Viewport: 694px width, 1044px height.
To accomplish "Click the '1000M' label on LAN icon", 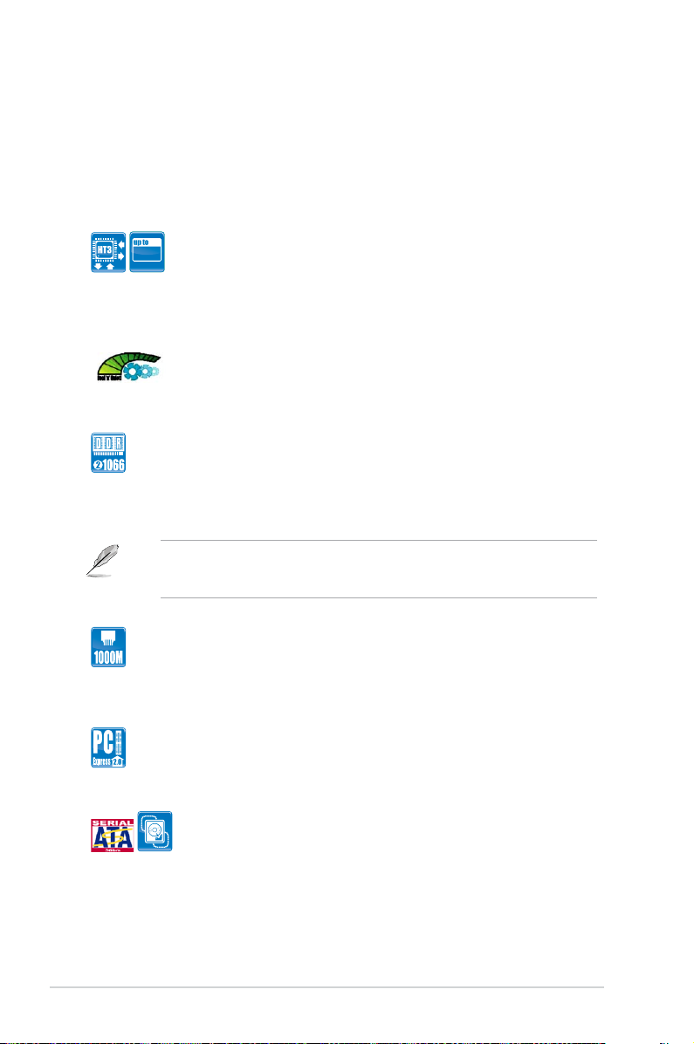I will (x=108, y=658).
